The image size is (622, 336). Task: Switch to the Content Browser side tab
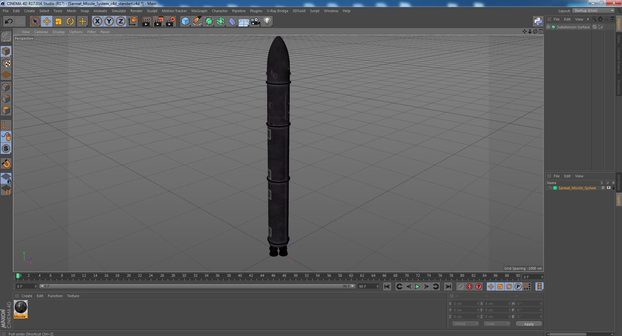[x=619, y=61]
